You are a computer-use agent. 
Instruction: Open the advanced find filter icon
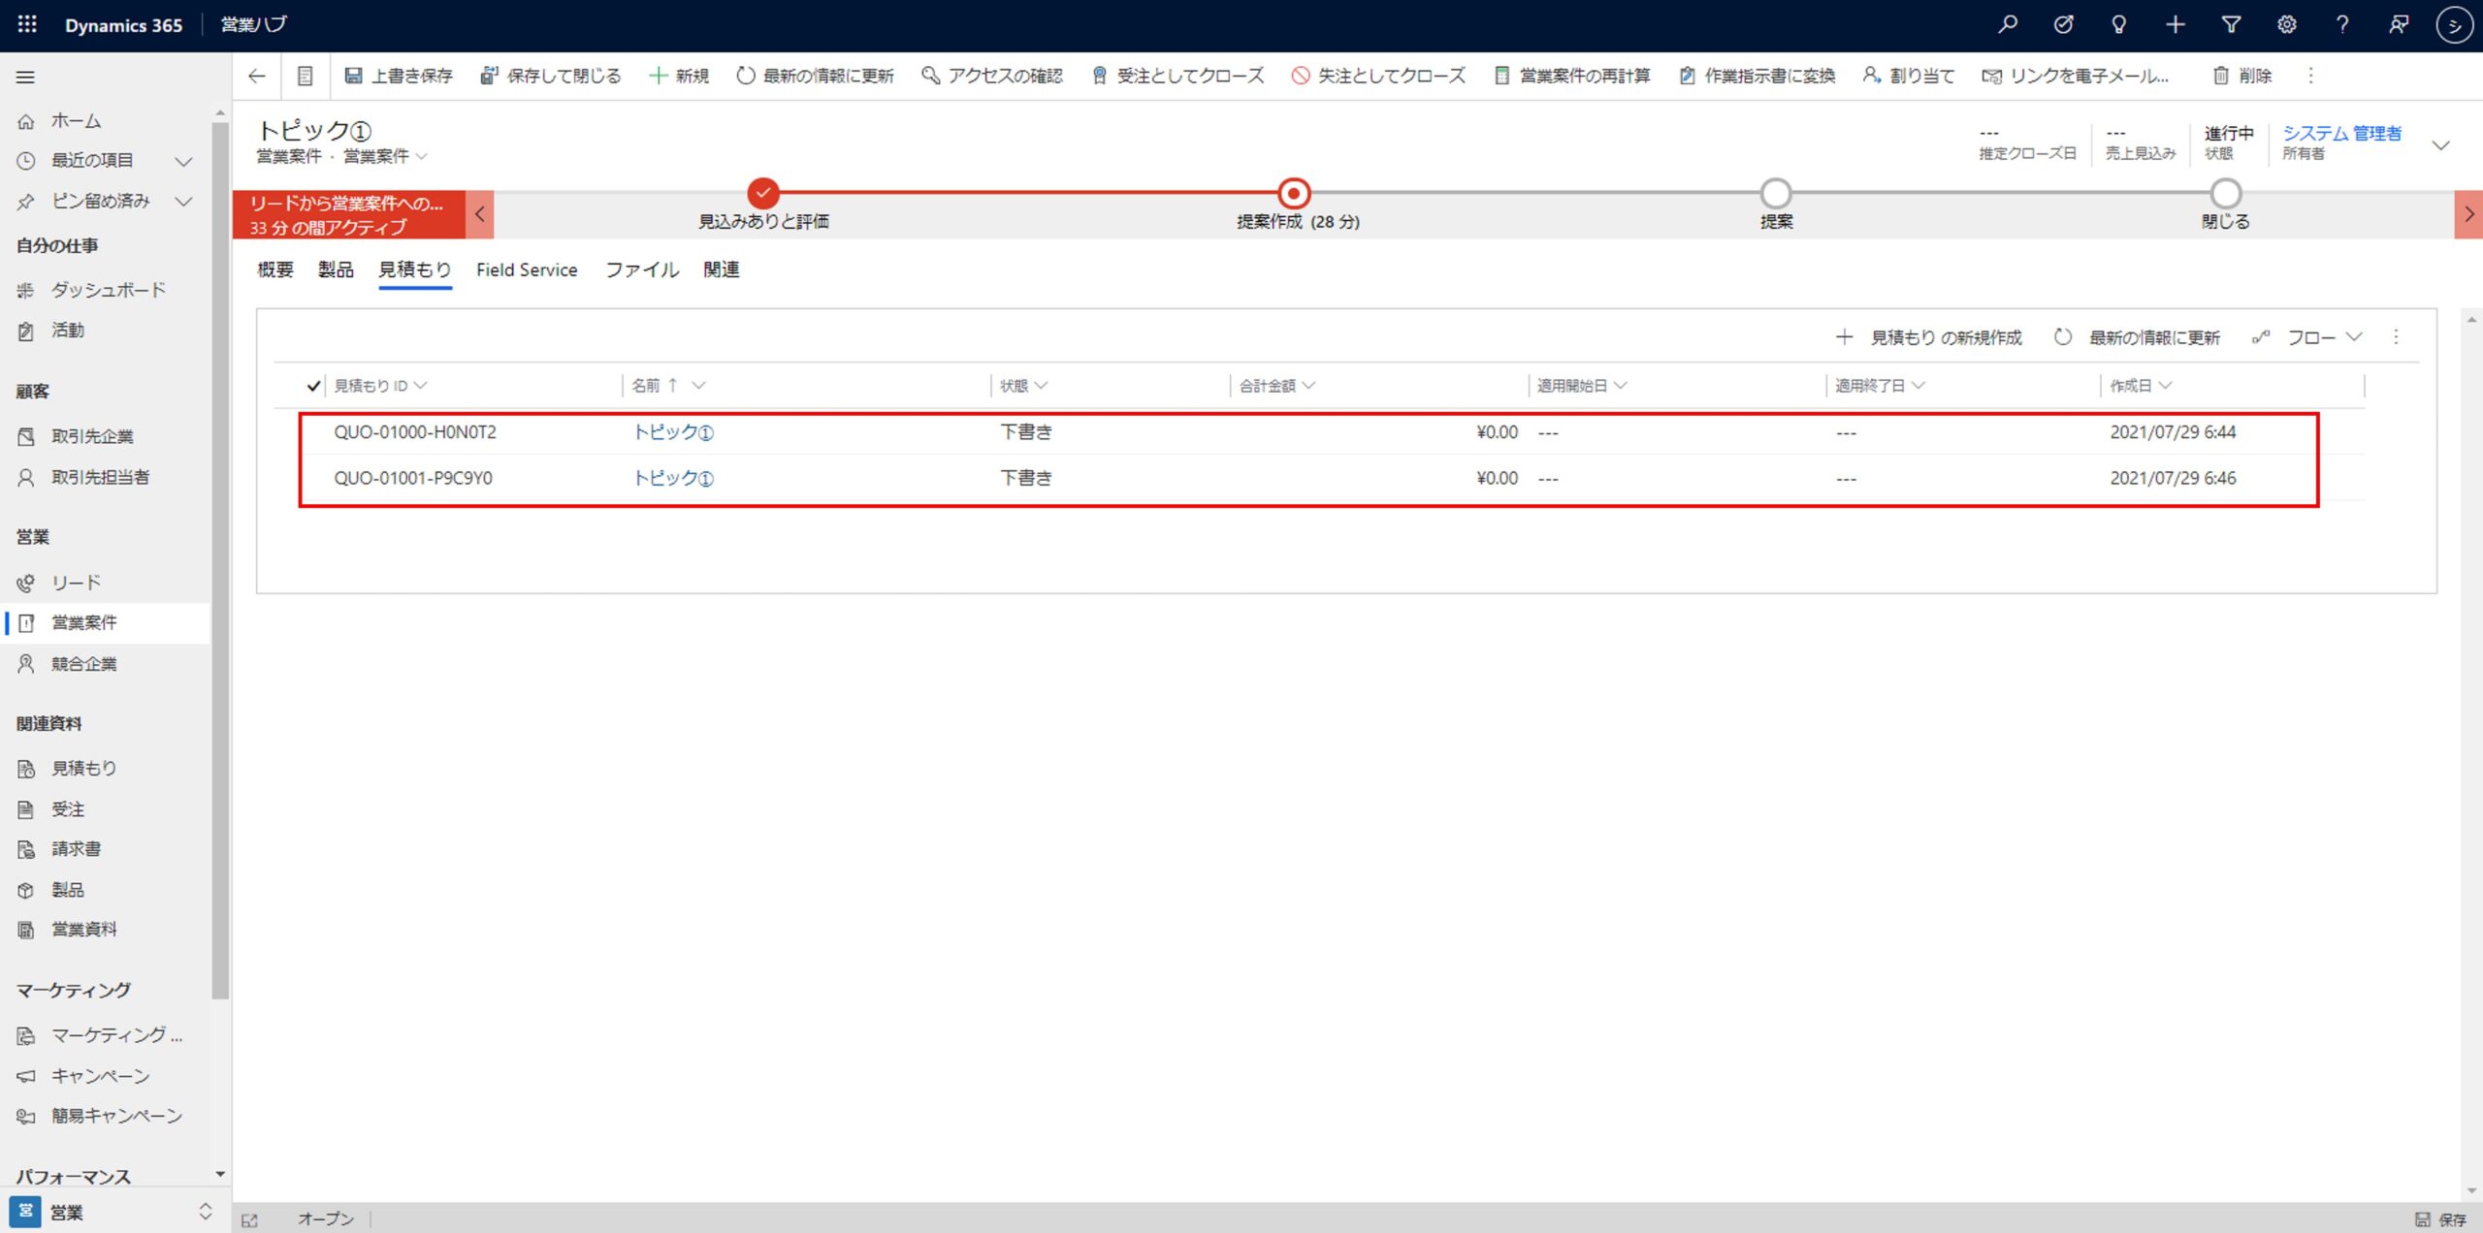click(x=2231, y=24)
